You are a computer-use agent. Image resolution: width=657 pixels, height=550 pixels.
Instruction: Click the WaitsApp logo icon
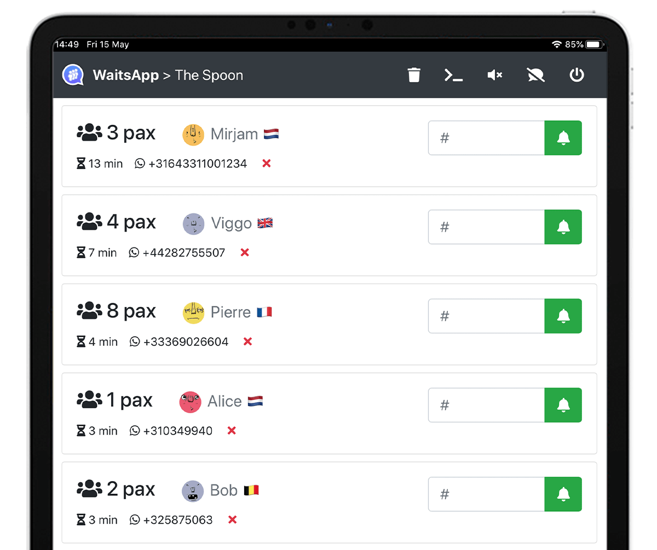point(73,75)
